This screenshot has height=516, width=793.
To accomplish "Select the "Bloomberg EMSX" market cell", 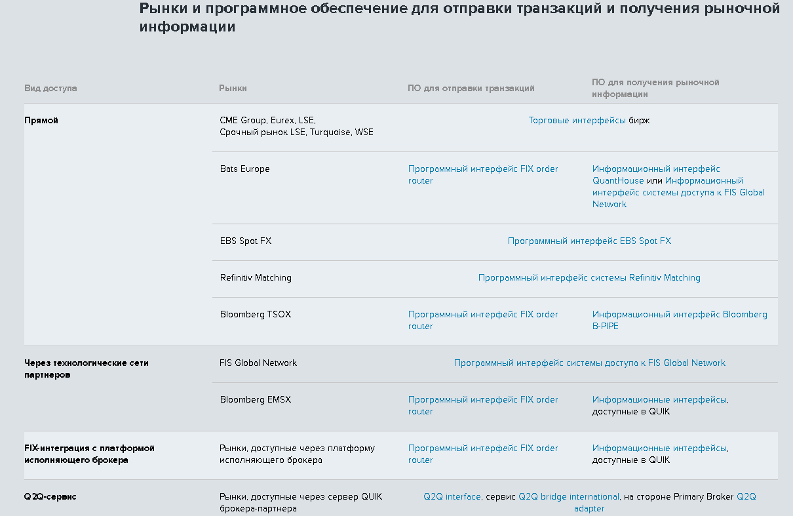I will 256,400.
